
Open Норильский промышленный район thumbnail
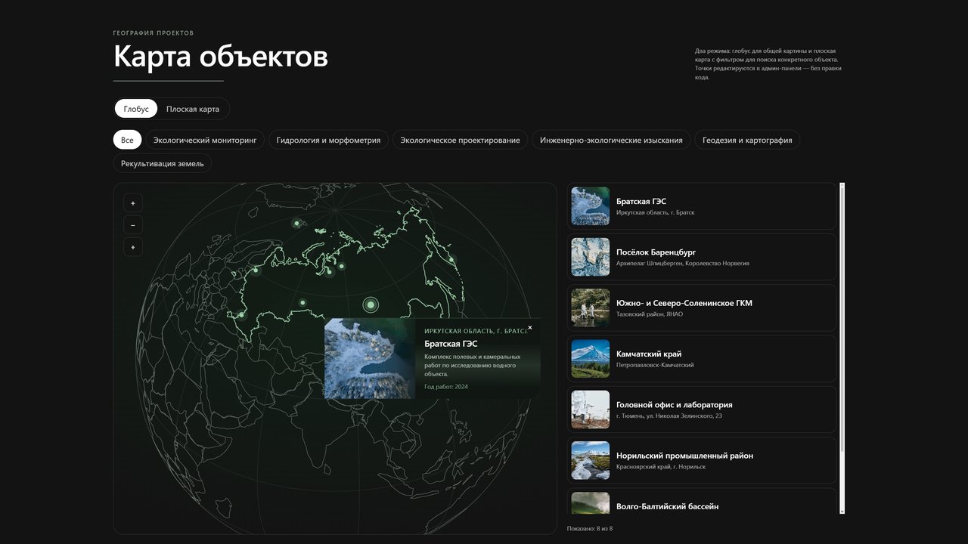pos(591,460)
